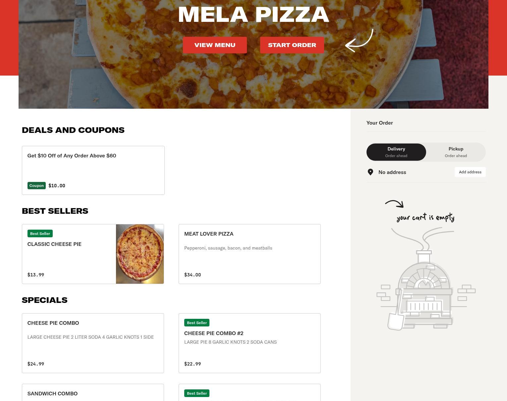Click the Mela Pizza title heading
The image size is (507, 401).
[x=253, y=14]
